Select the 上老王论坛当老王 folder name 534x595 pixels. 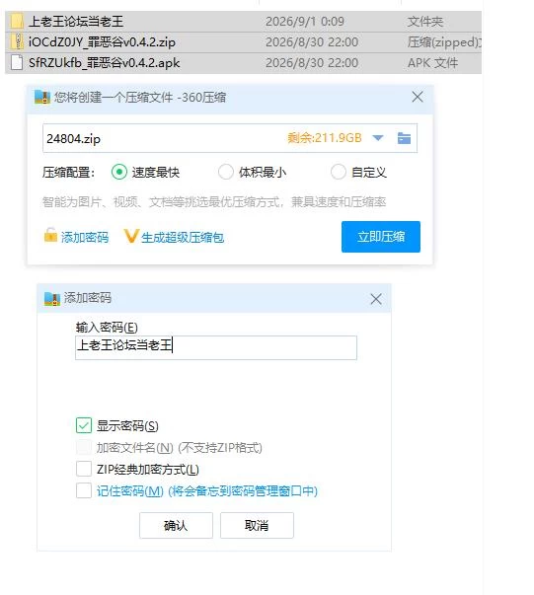76,22
